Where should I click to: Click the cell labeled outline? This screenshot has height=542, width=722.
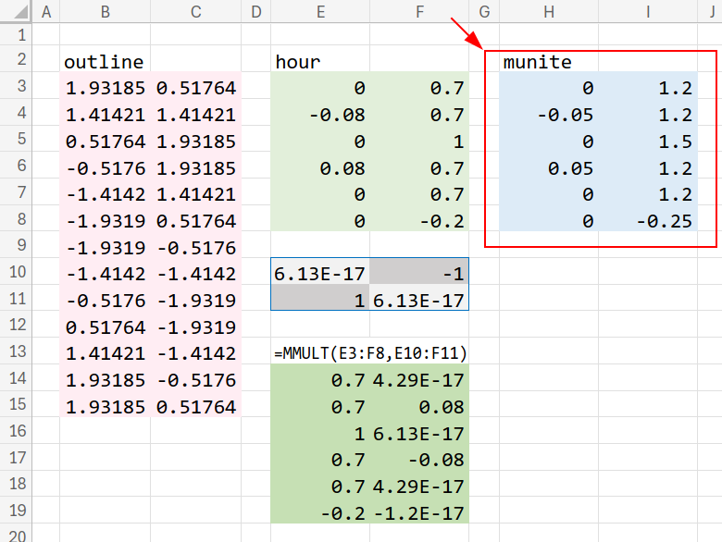(x=105, y=62)
